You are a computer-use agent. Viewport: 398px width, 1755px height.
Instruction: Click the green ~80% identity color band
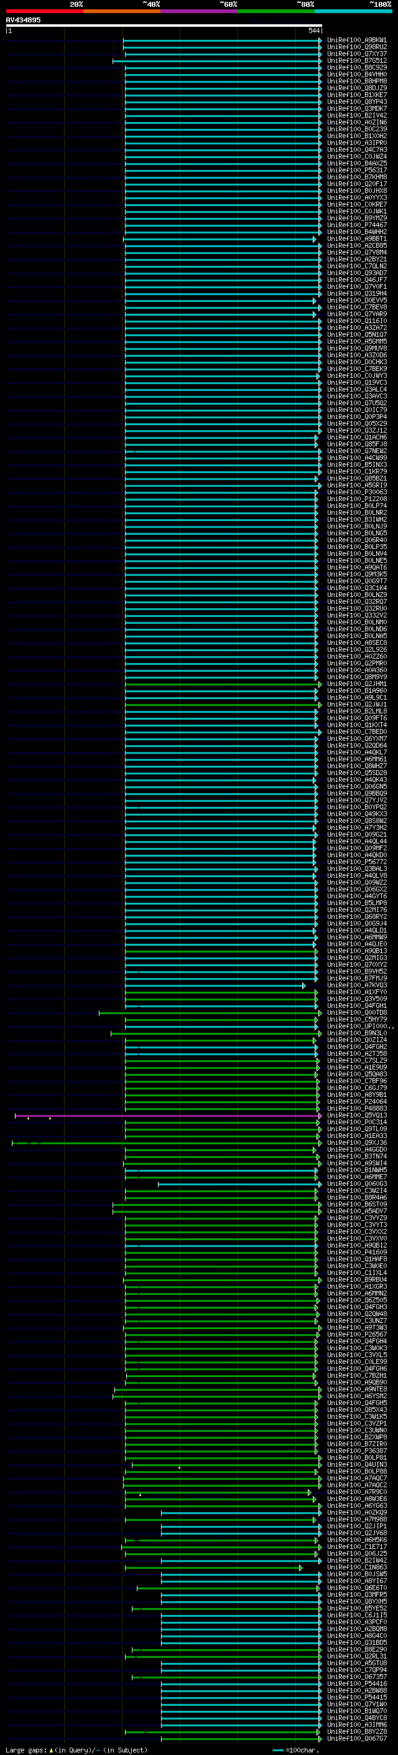pos(276,12)
